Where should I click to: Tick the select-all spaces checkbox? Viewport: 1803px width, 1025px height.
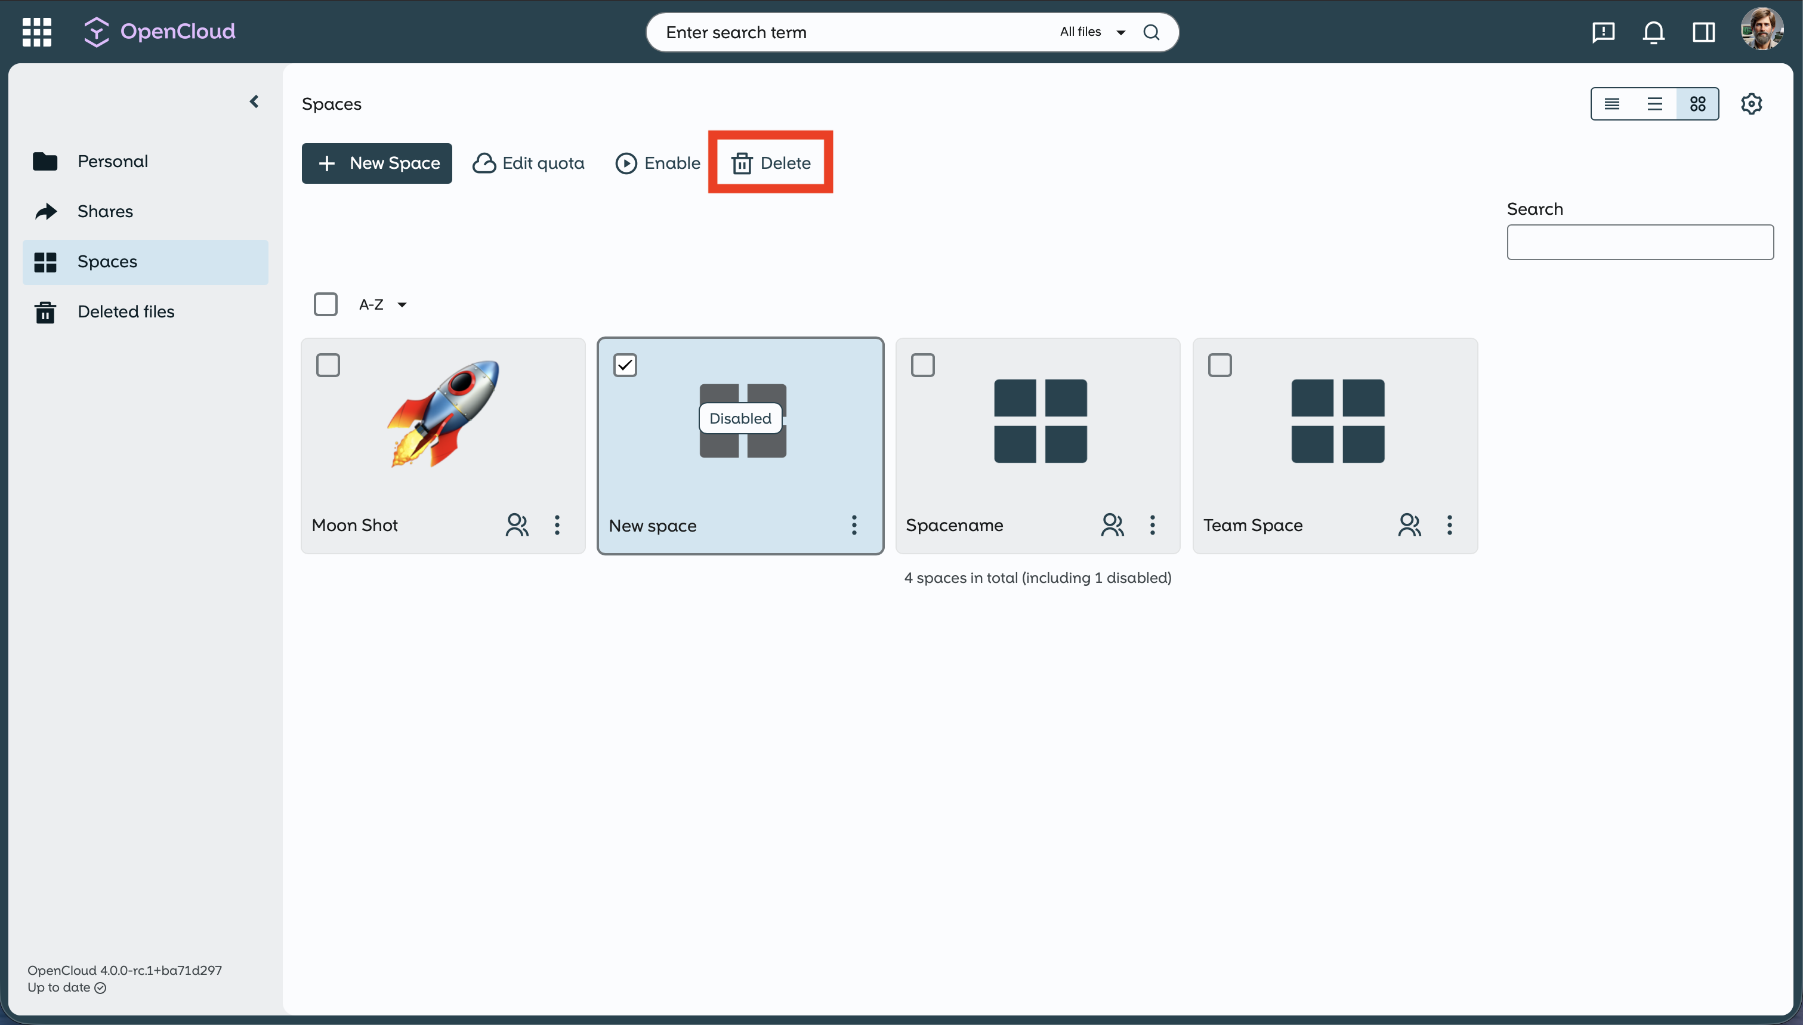325,304
